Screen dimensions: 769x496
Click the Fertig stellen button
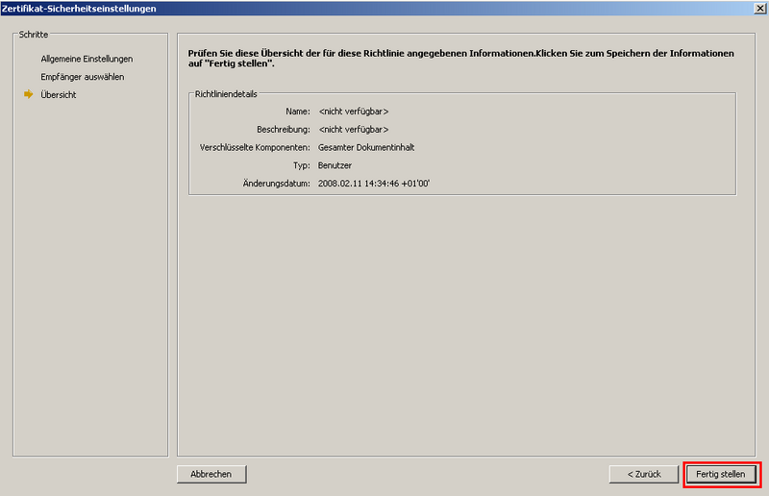pyautogui.click(x=721, y=474)
